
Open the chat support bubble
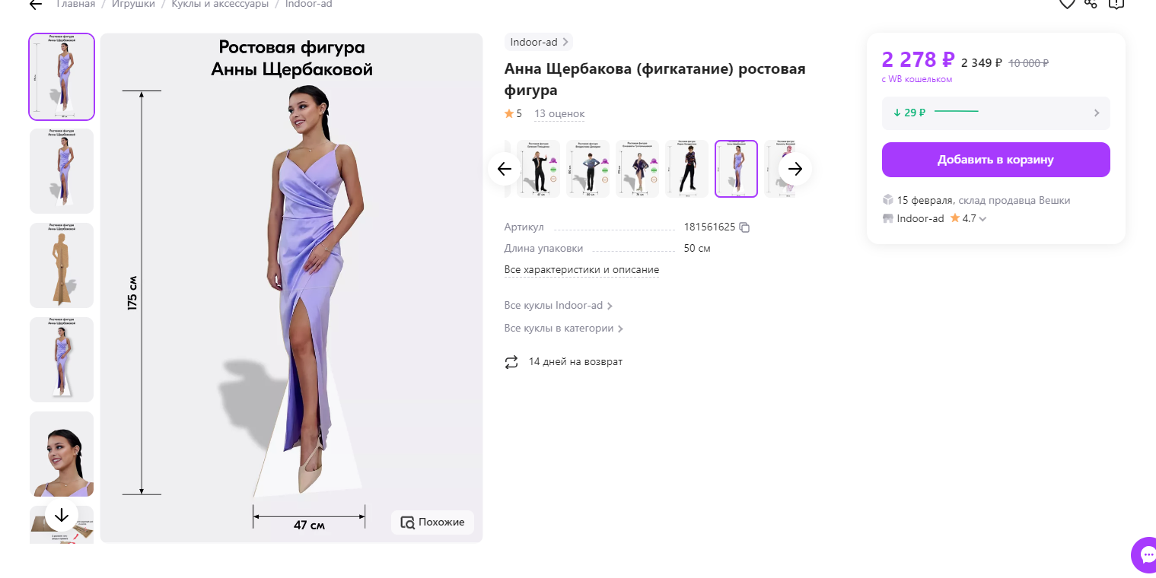click(1145, 554)
